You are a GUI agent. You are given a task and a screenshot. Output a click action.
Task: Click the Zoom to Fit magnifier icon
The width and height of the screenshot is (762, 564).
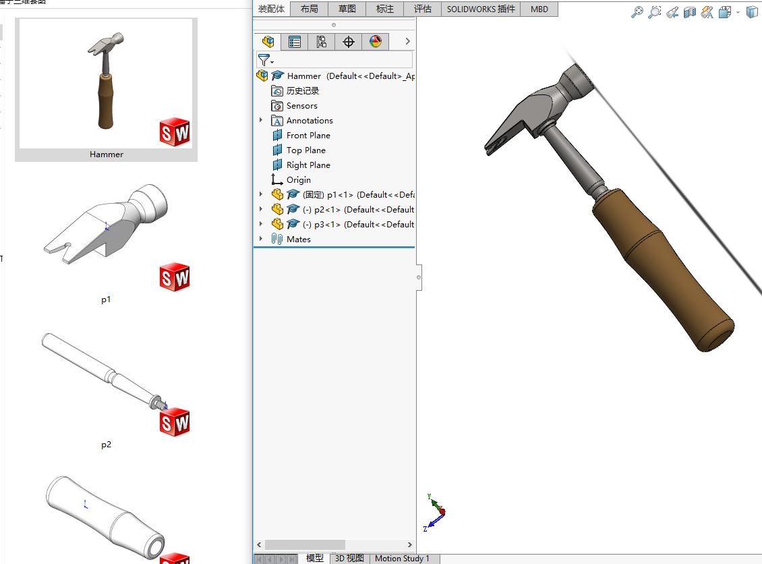point(637,12)
